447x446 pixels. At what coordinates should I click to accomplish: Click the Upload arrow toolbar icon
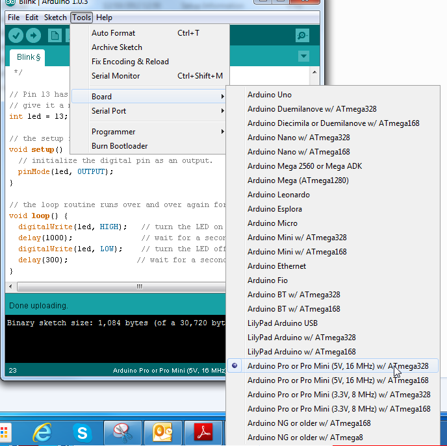(33, 36)
